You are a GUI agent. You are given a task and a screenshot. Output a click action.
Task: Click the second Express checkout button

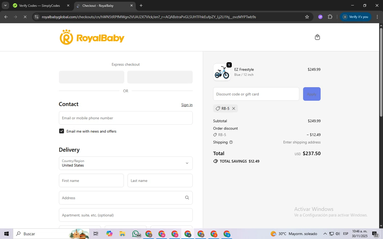tap(160, 77)
